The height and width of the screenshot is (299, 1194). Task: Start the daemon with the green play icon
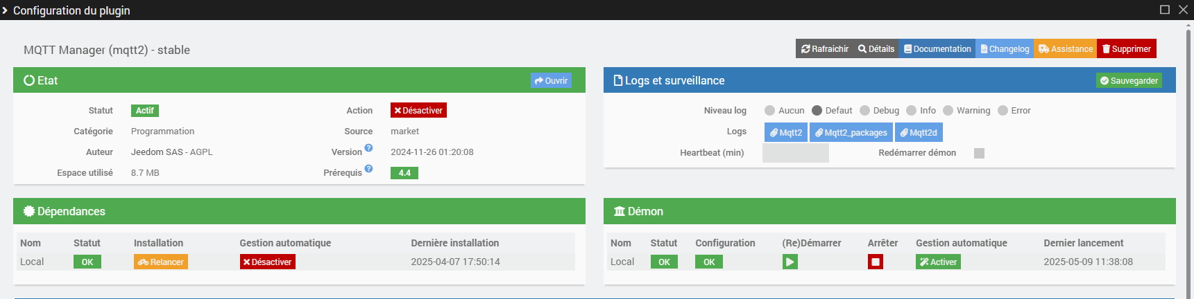[x=790, y=262]
